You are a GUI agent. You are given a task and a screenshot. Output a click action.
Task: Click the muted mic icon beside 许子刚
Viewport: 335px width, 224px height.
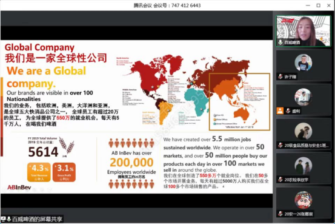coord(280,76)
